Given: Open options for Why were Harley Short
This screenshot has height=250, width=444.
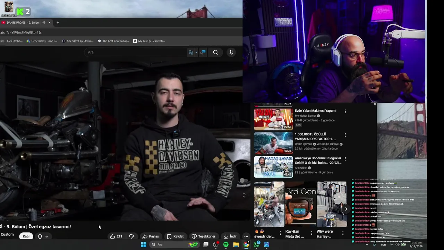Looking at the screenshot, I should (343, 233).
